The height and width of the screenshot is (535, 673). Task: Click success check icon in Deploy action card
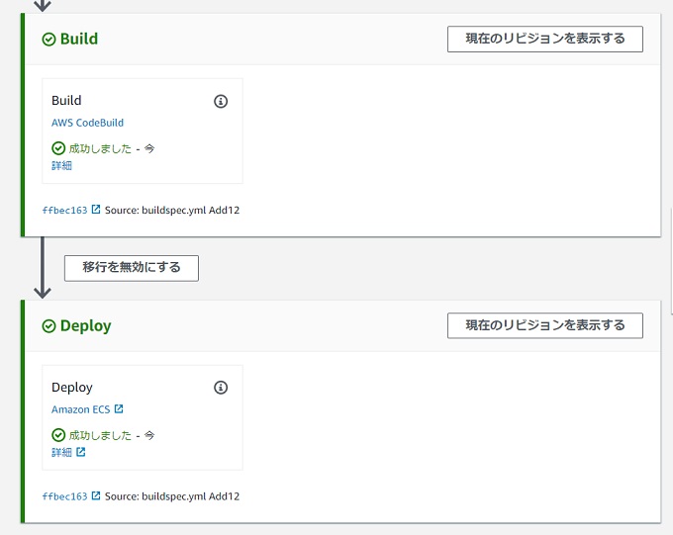click(x=58, y=435)
